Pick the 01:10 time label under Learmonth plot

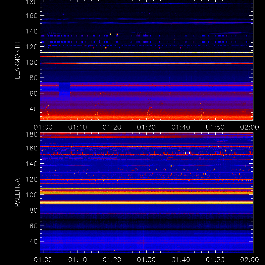(78, 127)
